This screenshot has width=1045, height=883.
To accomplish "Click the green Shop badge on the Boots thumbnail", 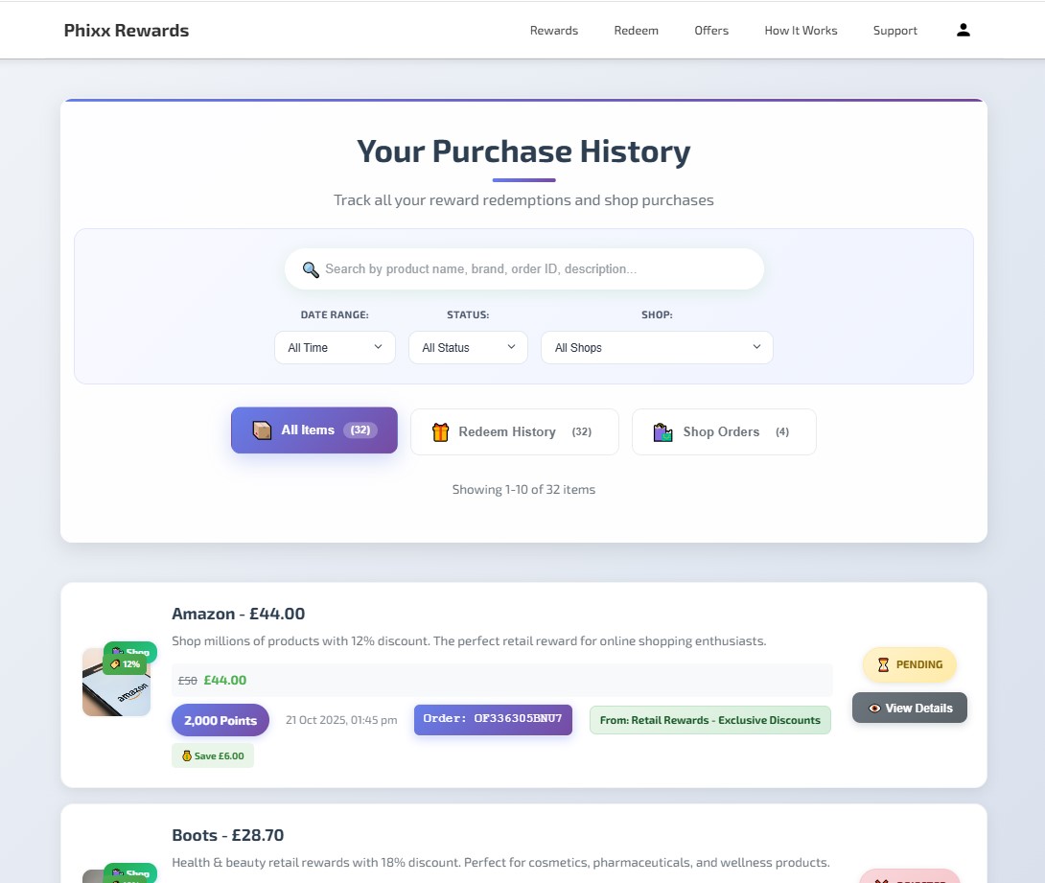I will (128, 874).
